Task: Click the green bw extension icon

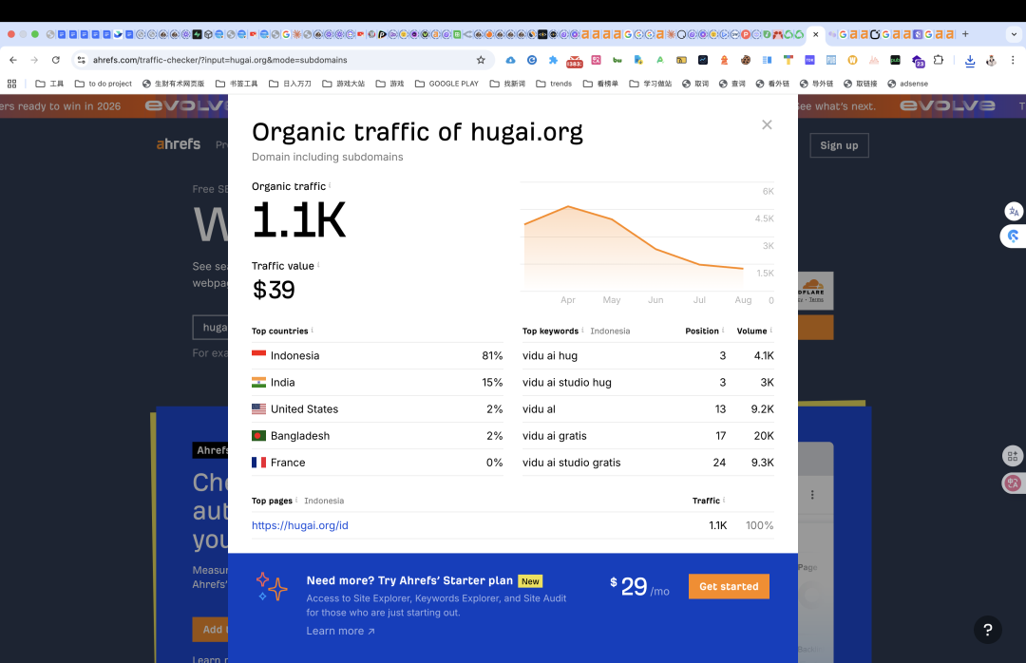Action: click(617, 60)
